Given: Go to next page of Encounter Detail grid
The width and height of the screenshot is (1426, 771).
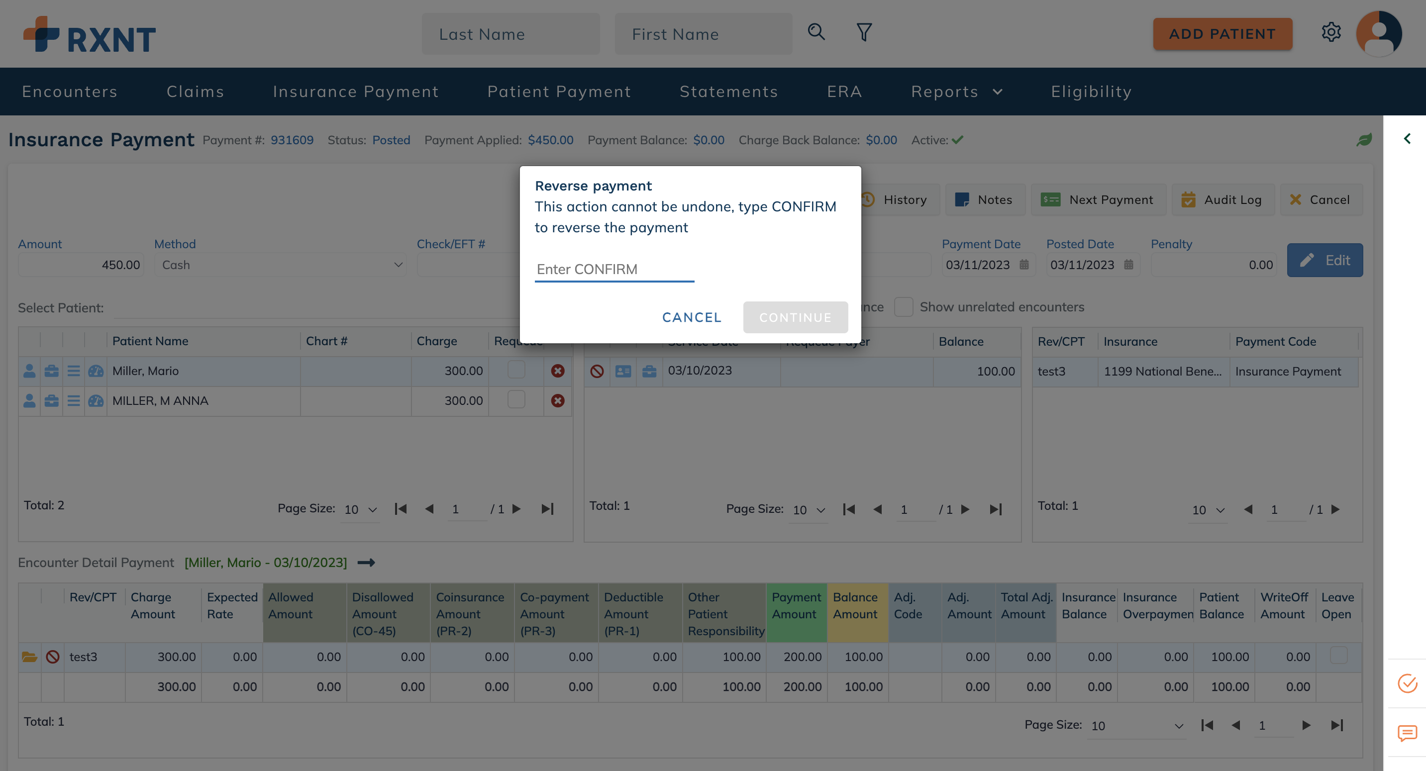Looking at the screenshot, I should (1306, 725).
